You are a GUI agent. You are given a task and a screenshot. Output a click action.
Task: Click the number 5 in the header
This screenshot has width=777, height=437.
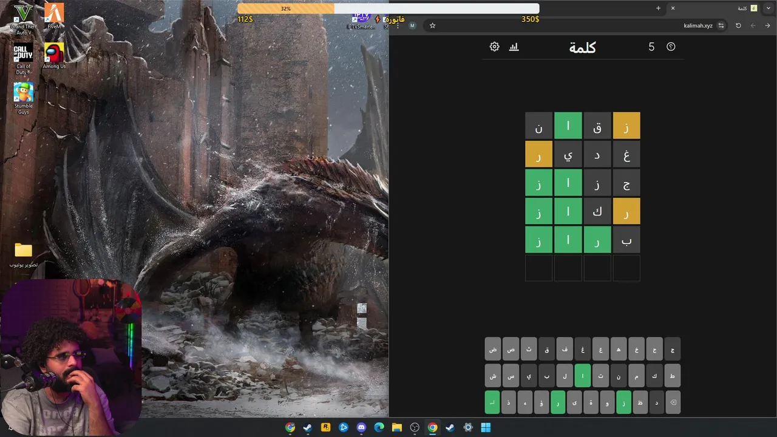pyautogui.click(x=651, y=47)
